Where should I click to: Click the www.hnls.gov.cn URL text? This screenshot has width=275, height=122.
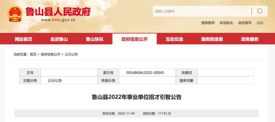(58, 20)
